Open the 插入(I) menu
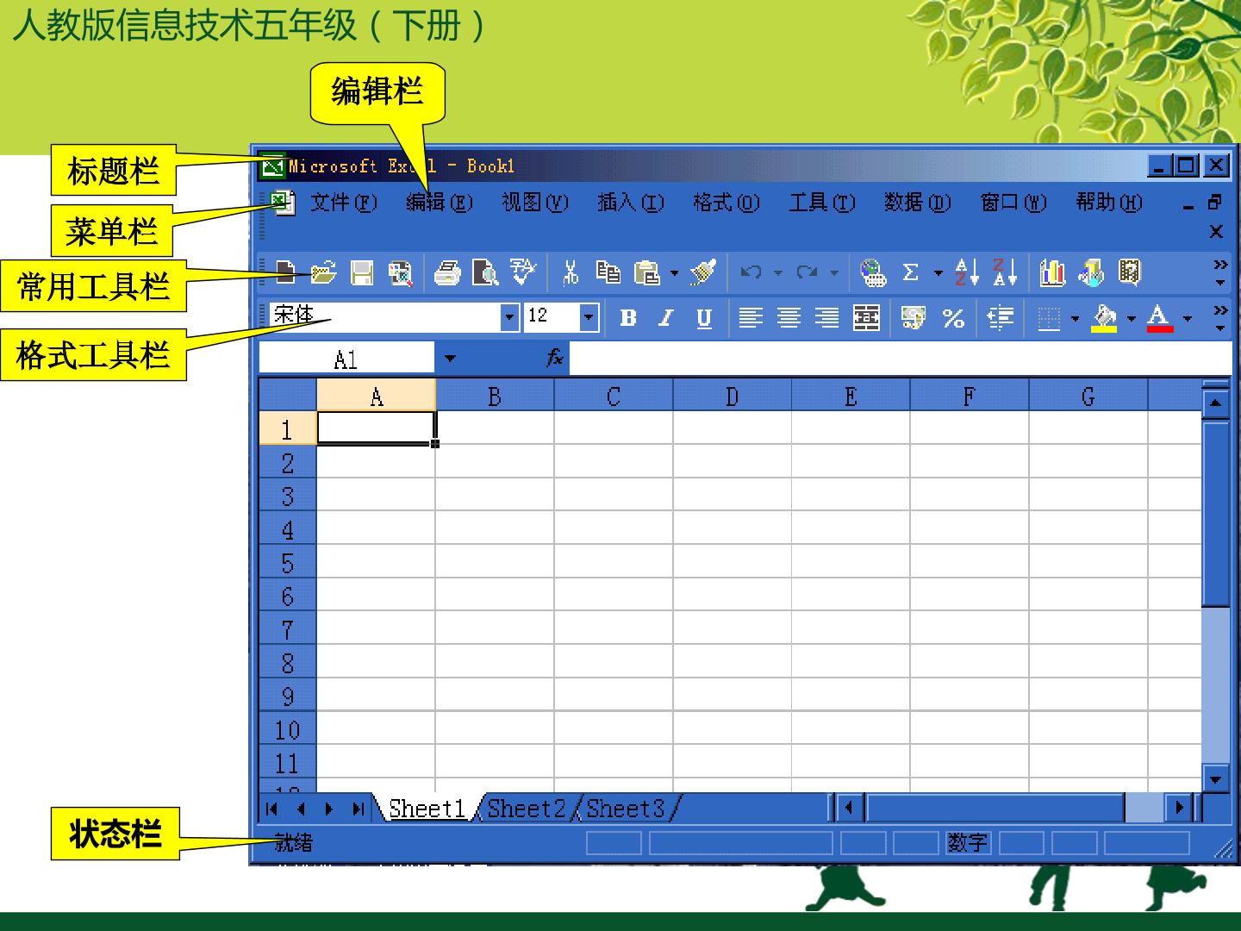The image size is (1241, 931). [630, 203]
